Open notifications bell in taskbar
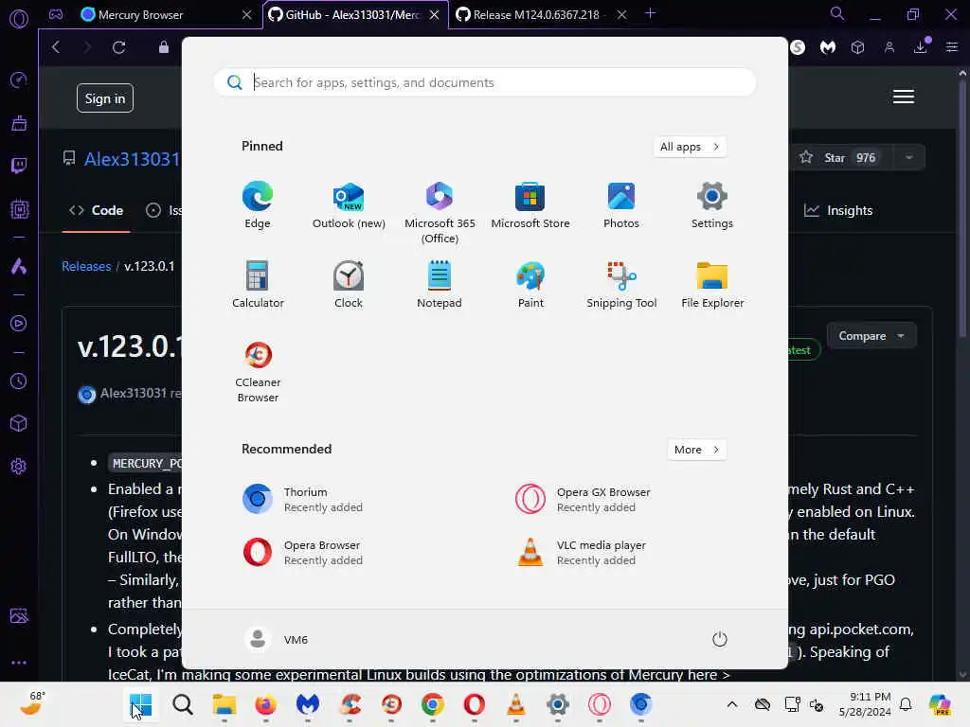The width and height of the screenshot is (970, 727). [906, 704]
